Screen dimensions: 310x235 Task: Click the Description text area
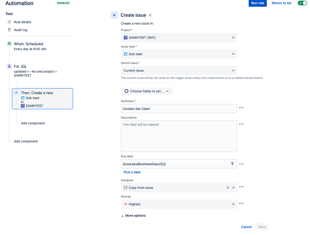[179, 136]
